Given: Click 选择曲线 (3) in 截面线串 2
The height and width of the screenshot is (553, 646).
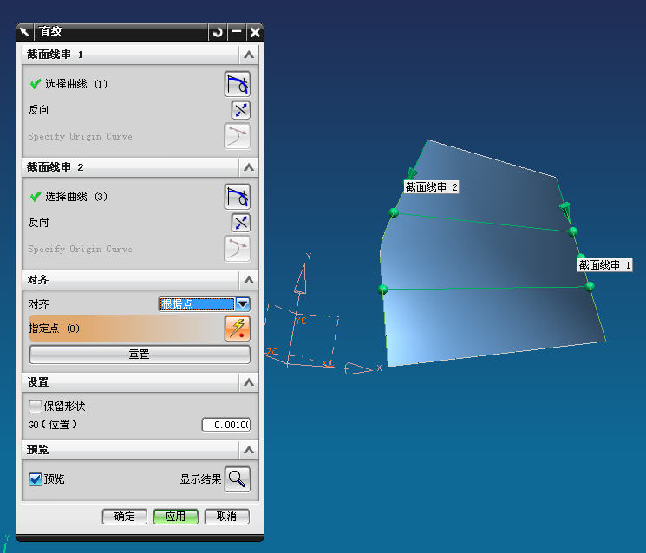Looking at the screenshot, I should [76, 197].
